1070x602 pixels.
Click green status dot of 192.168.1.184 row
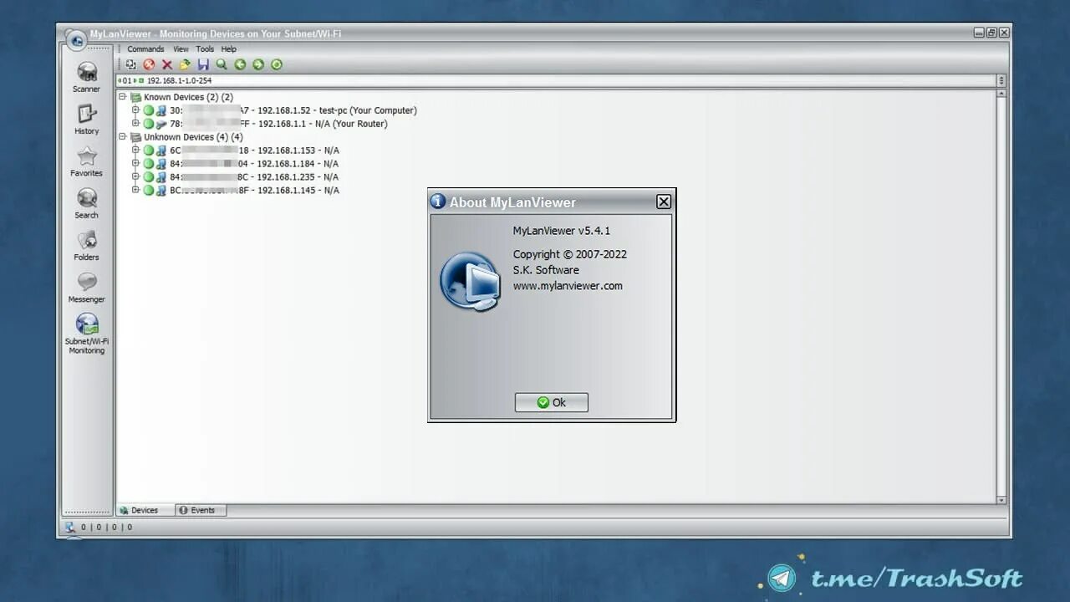click(149, 164)
